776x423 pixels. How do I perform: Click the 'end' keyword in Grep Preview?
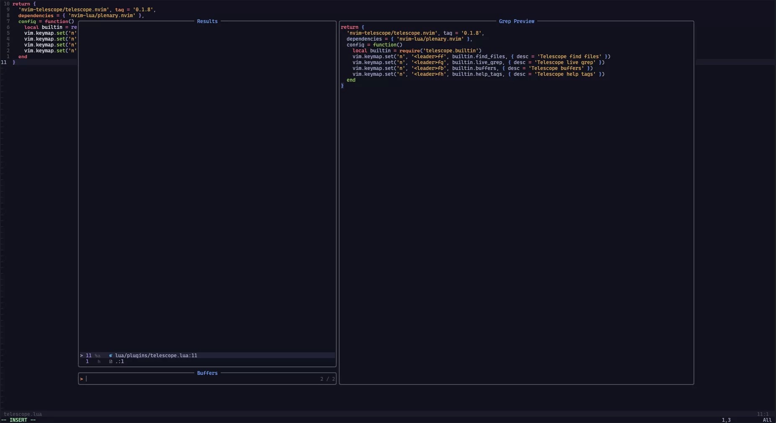coord(351,80)
